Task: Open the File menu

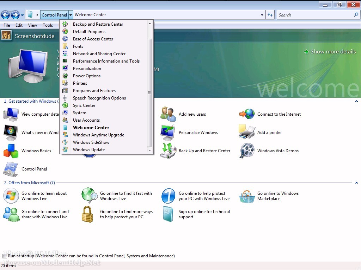Action: pyautogui.click(x=7, y=25)
